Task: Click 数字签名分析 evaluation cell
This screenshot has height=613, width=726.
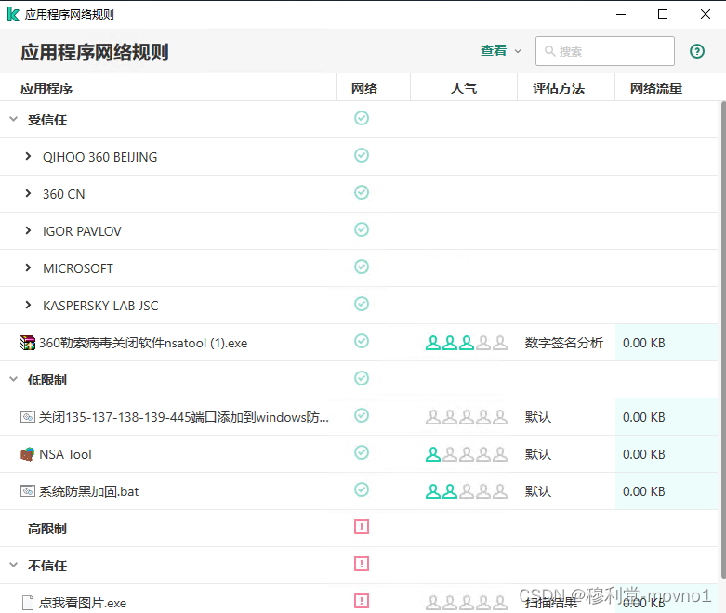Action: (x=564, y=343)
